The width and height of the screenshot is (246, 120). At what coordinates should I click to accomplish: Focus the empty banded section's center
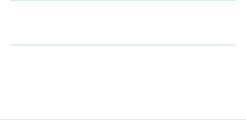point(123,22)
